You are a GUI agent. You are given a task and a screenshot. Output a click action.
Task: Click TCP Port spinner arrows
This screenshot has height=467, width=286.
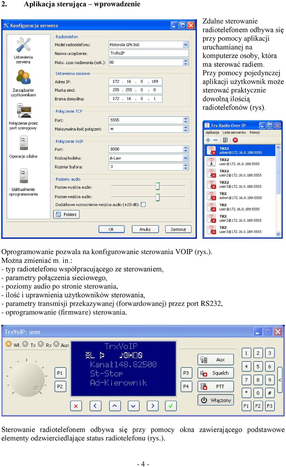(x=186, y=120)
